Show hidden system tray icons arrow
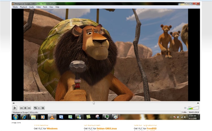212x131 pixels. click(x=171, y=117)
